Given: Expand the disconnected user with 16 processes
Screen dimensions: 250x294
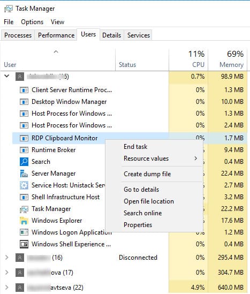Looking at the screenshot, I should click(7, 258).
